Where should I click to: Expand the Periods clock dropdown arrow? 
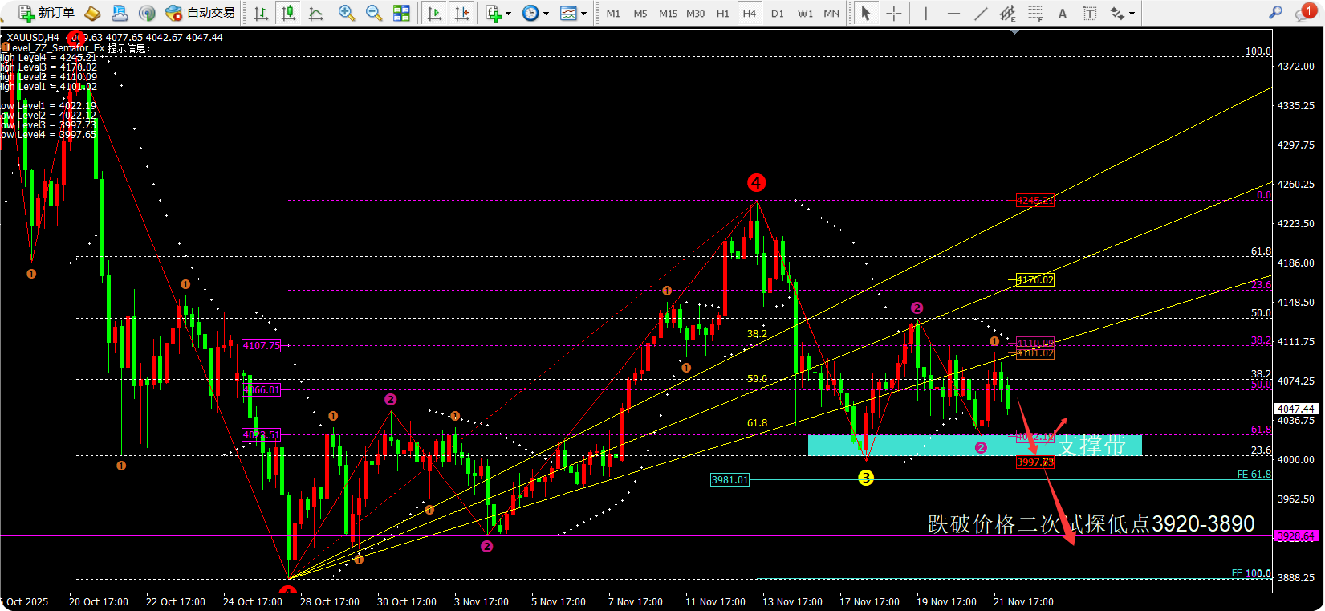pyautogui.click(x=546, y=13)
